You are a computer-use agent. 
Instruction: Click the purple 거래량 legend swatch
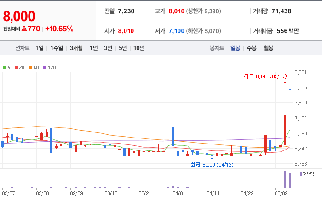pos(301,174)
